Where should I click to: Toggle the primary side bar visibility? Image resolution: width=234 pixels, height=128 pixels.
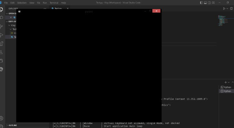pyautogui.click(x=201, y=3)
